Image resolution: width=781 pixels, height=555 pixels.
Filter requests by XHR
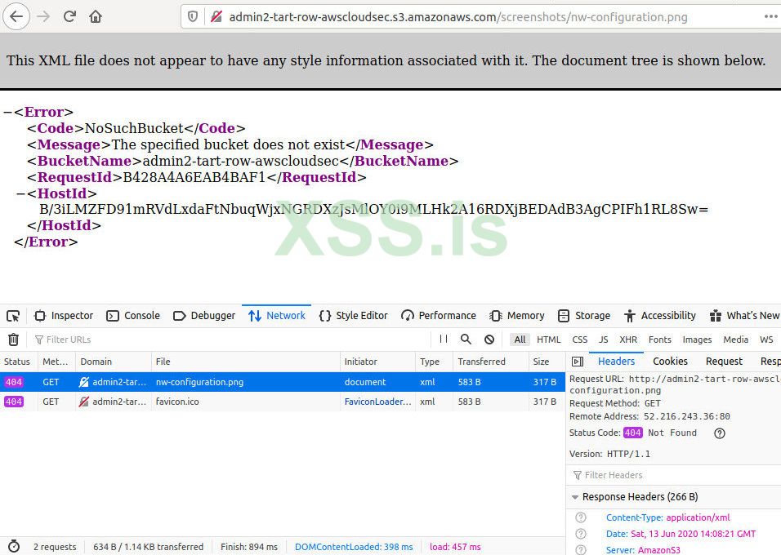(628, 340)
